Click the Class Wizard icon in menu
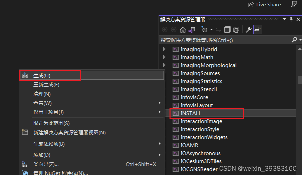This screenshot has height=175, width=302. [x=24, y=164]
